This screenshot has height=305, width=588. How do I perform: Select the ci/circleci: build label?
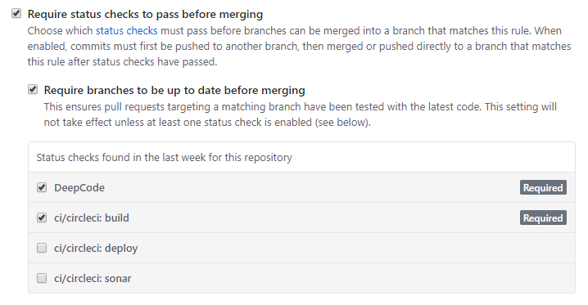[92, 218]
